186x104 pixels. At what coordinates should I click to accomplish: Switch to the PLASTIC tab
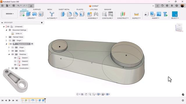pyautogui.click(x=80, y=10)
